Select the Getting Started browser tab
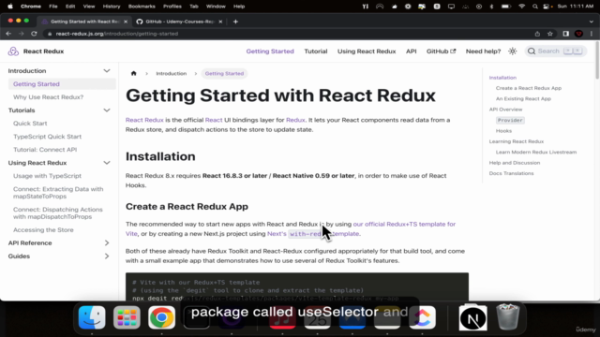Viewport: 600px width, 337px height. 84,22
